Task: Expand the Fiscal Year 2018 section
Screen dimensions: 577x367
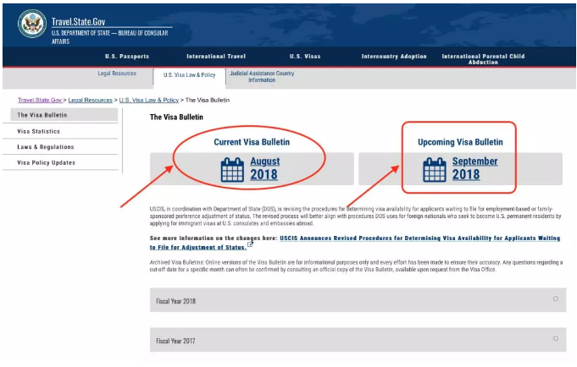Action: [x=555, y=299]
